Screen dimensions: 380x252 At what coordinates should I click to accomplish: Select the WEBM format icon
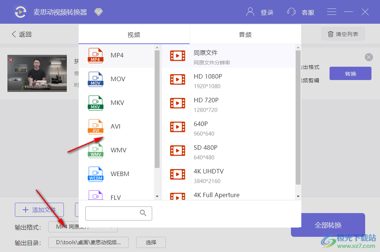[x=95, y=174]
